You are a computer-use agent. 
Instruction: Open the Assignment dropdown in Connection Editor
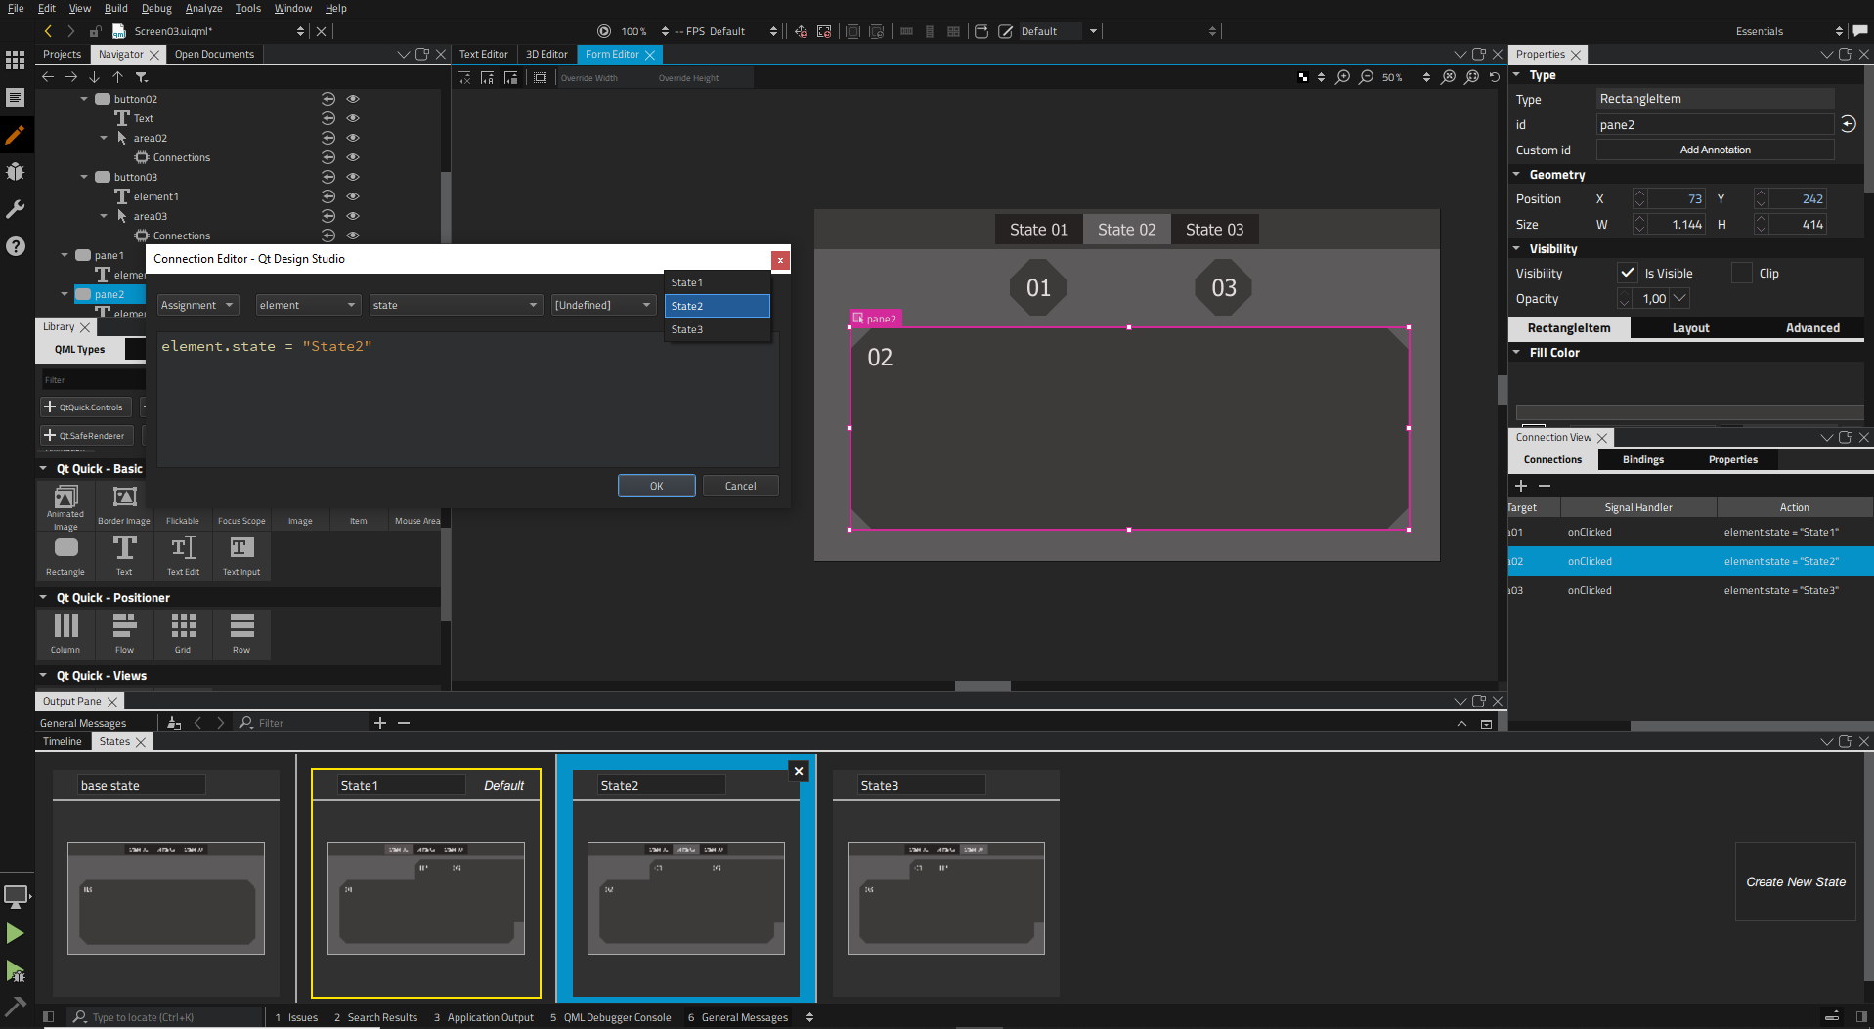click(x=197, y=306)
